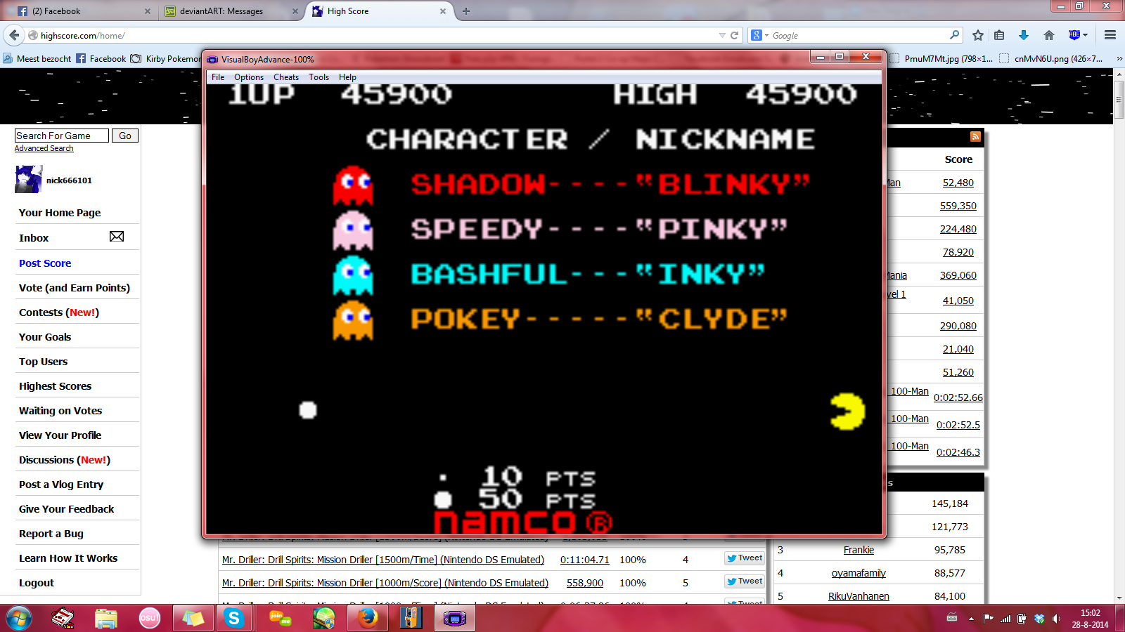The width and height of the screenshot is (1125, 632).
Task: Open the Cheats menu in VisualBoyAdvance
Action: 285,77
